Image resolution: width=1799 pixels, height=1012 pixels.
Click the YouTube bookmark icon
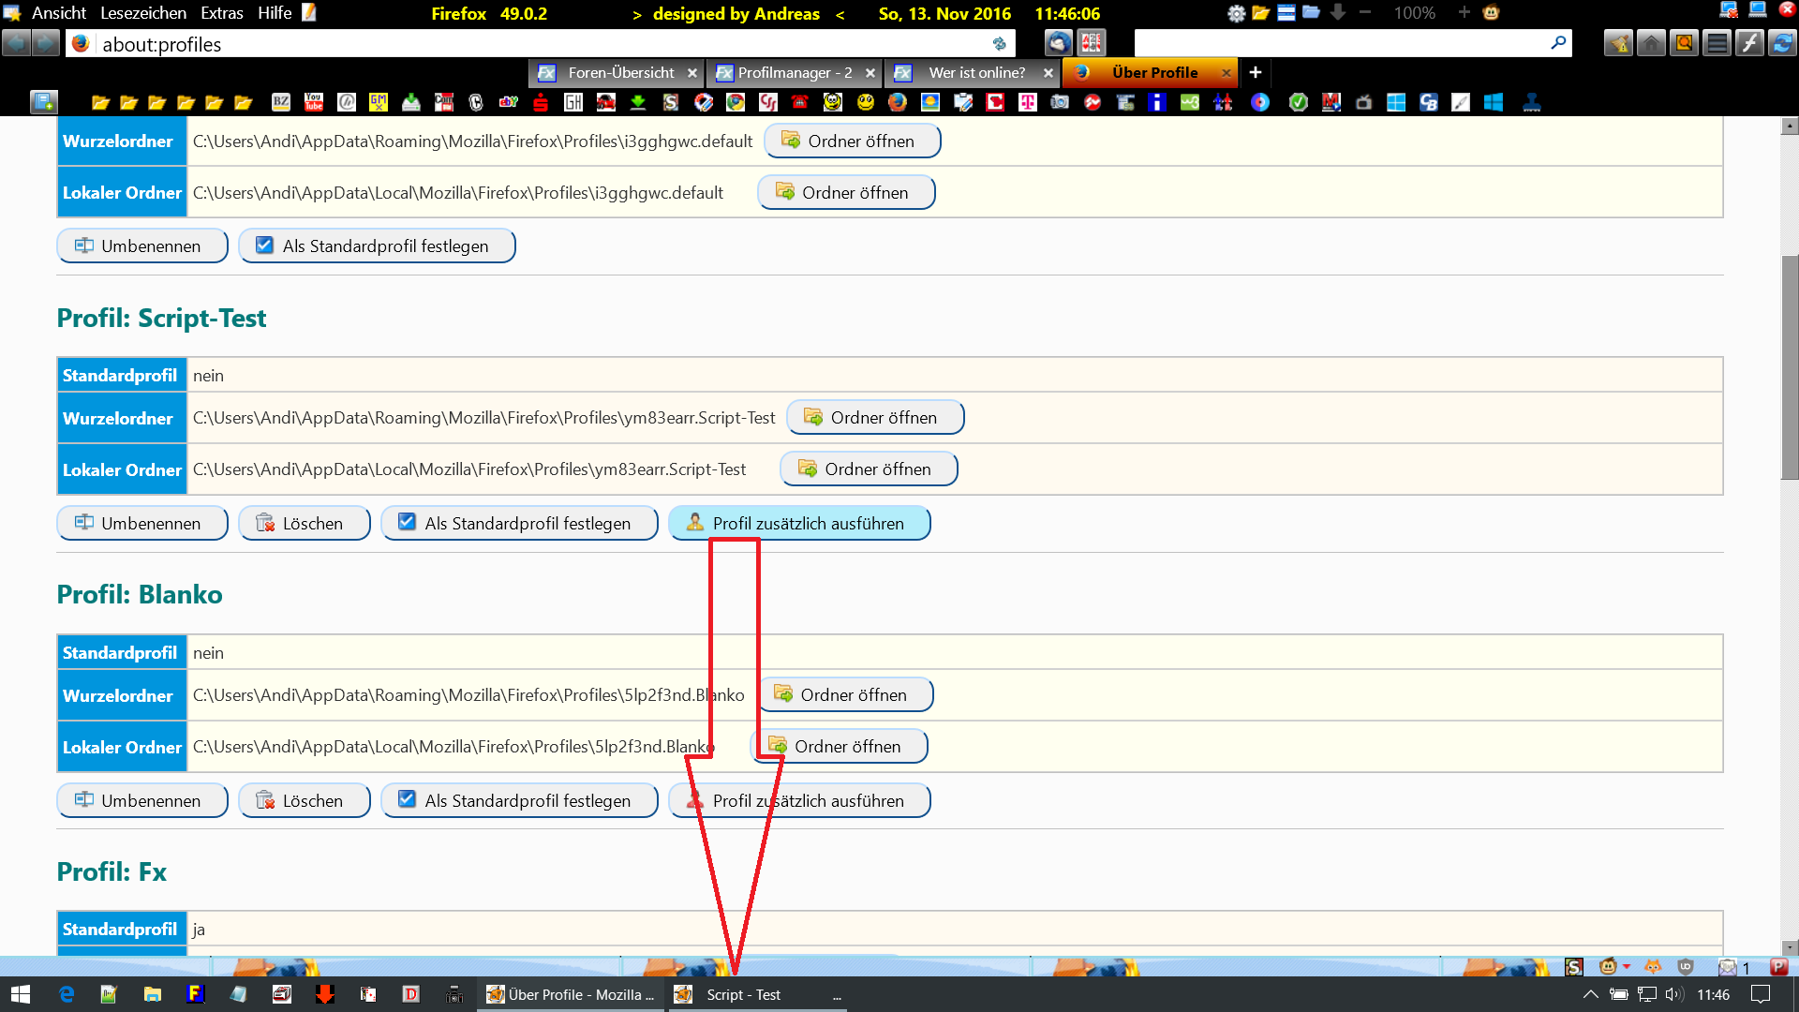coord(314,102)
